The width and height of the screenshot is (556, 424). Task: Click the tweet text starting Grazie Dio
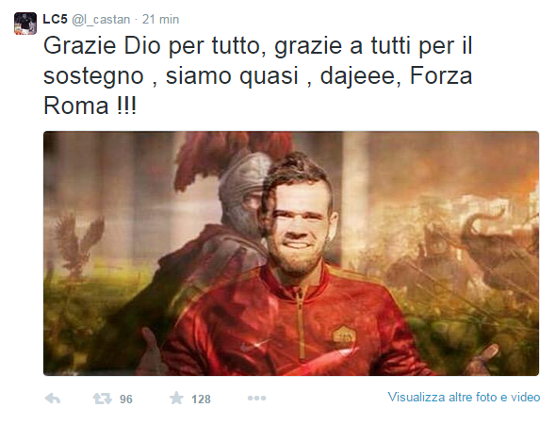(258, 75)
